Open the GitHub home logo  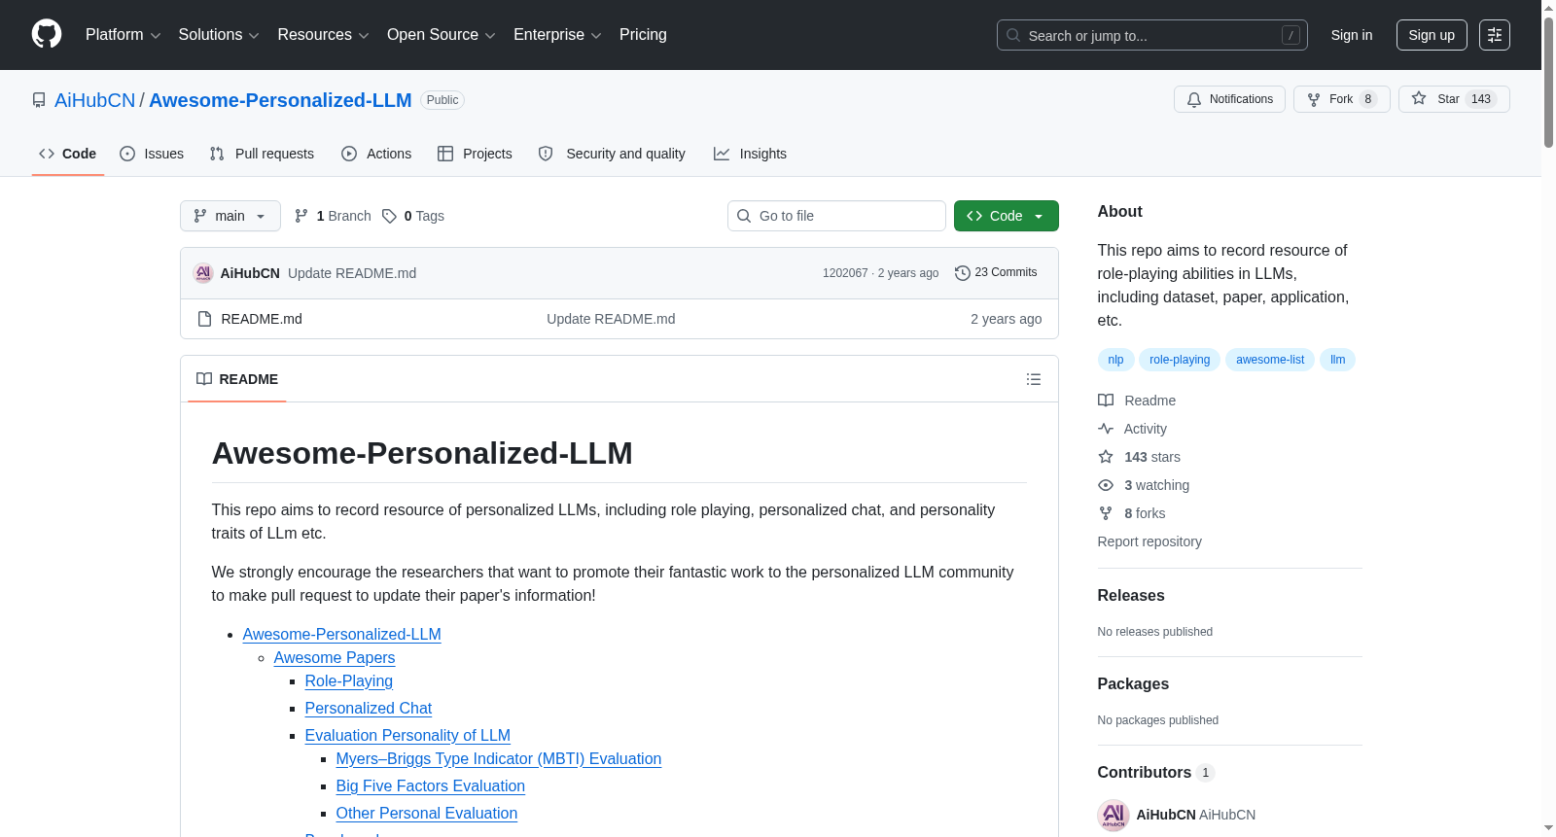(47, 34)
